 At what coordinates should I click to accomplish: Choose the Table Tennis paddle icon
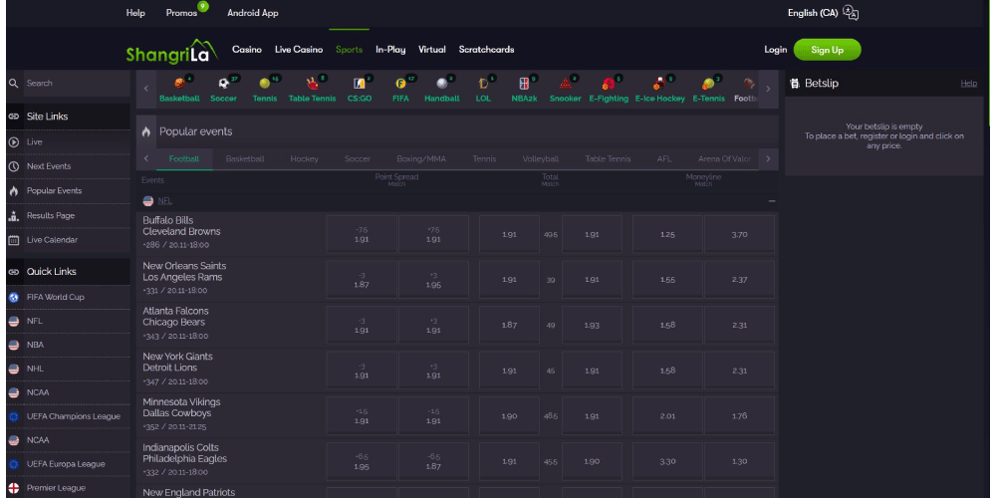point(312,85)
